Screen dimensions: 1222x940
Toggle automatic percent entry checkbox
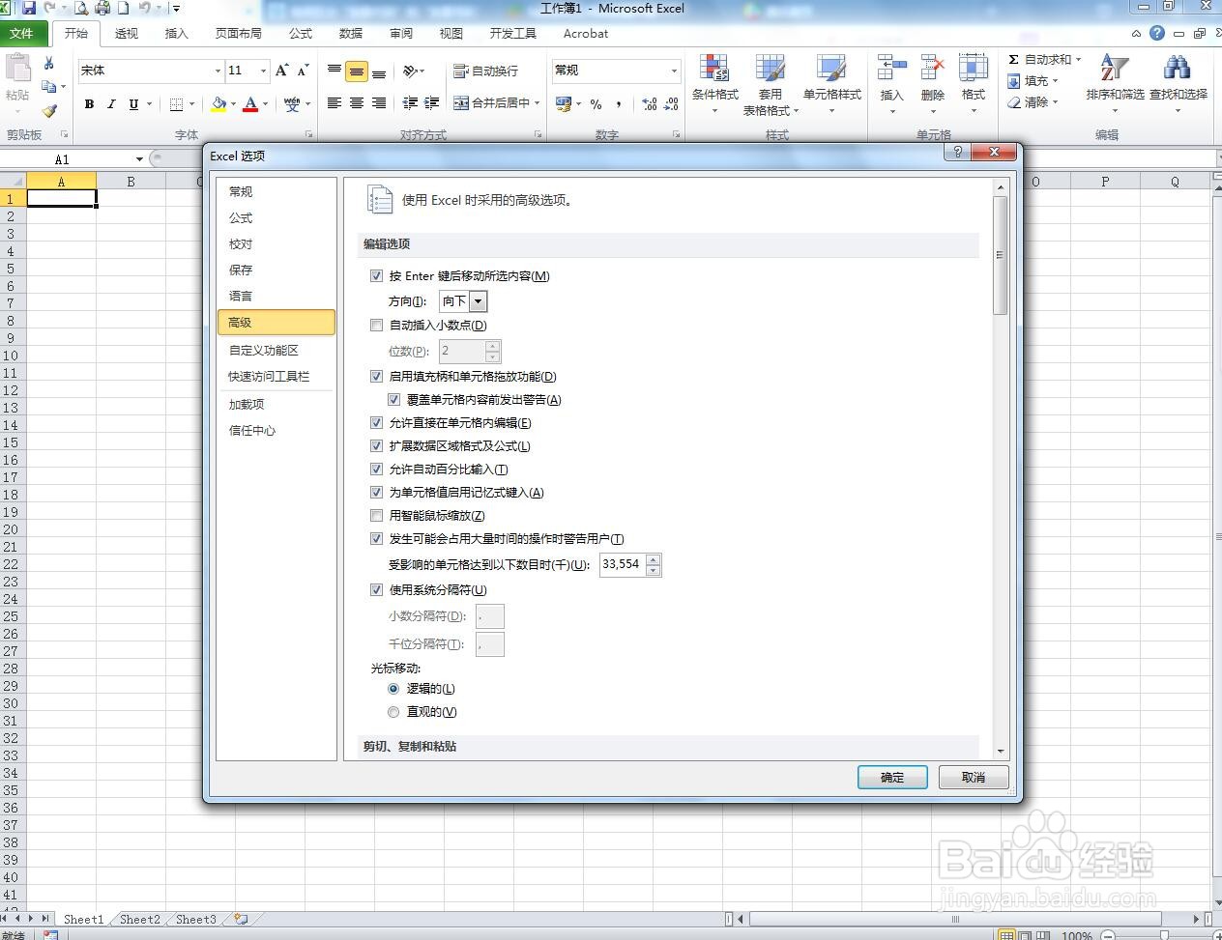[377, 470]
